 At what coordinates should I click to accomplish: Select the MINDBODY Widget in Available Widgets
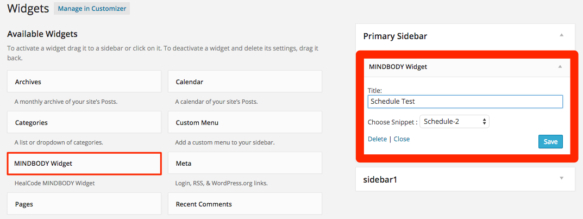[84, 163]
